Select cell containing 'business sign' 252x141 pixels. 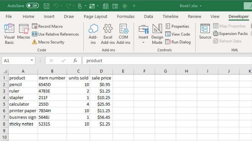[23, 117]
